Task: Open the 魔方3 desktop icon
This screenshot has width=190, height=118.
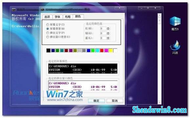Action: [x=175, y=23]
